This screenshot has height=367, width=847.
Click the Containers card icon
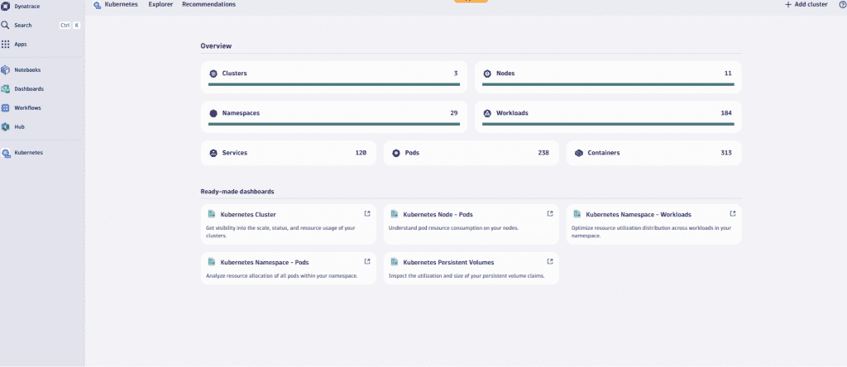tap(579, 153)
